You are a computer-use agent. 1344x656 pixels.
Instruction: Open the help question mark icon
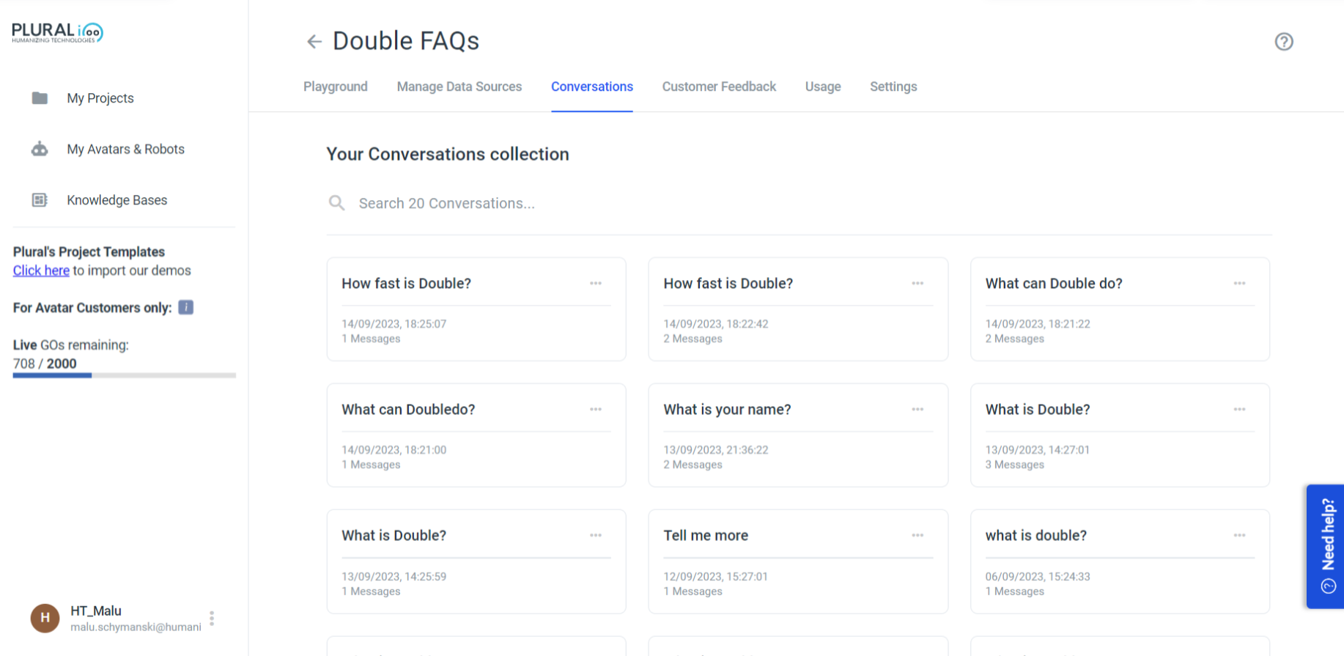pos(1283,42)
